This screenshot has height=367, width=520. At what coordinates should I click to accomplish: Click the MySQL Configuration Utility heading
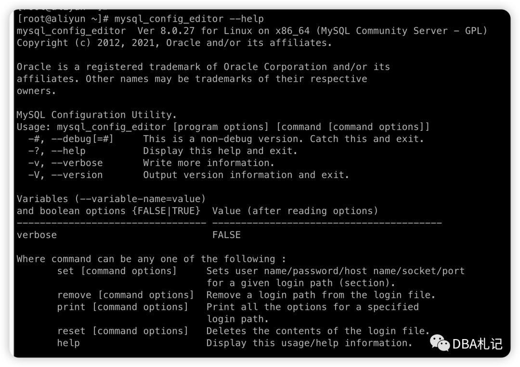(x=96, y=115)
